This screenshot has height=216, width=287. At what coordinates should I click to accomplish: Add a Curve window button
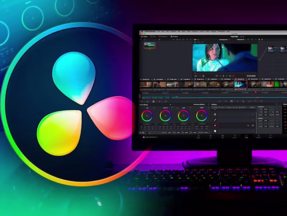pos(235,107)
